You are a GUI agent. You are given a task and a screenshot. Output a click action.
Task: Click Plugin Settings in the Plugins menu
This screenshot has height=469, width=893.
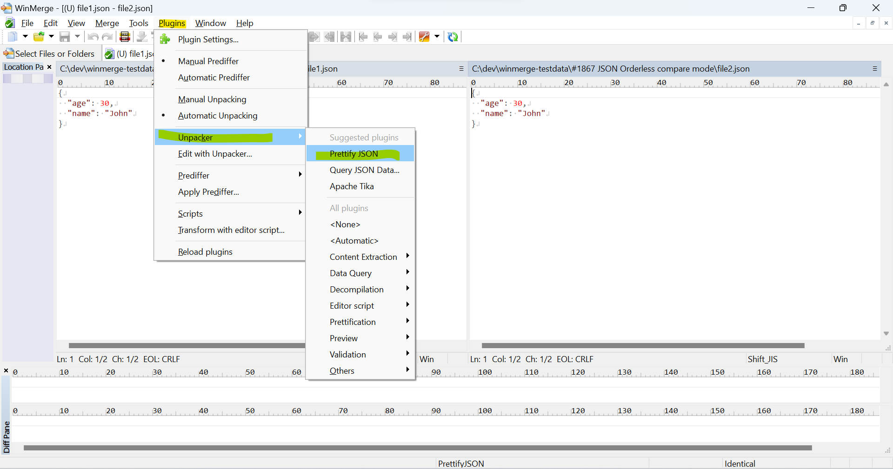[x=208, y=40]
